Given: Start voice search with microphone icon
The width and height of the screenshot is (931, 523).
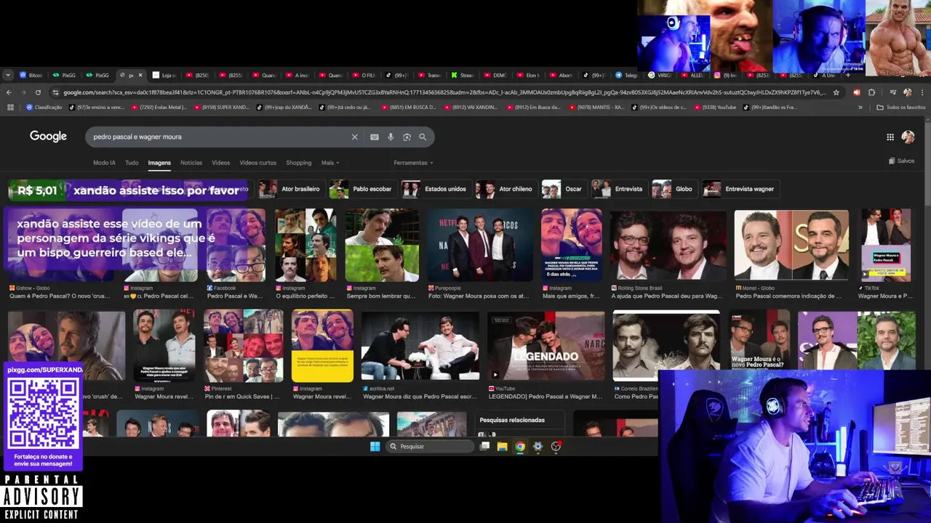Looking at the screenshot, I should pos(391,137).
